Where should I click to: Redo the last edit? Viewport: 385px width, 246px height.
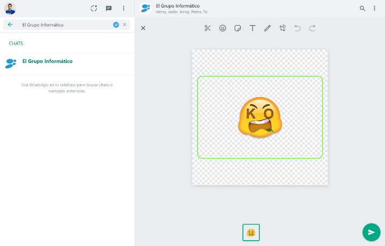tap(312, 28)
